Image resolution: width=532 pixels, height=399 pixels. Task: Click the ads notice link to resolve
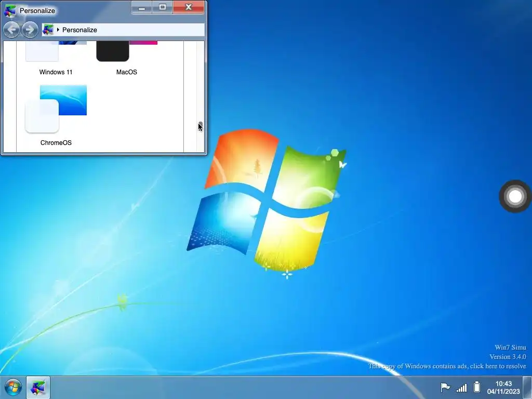point(447,366)
